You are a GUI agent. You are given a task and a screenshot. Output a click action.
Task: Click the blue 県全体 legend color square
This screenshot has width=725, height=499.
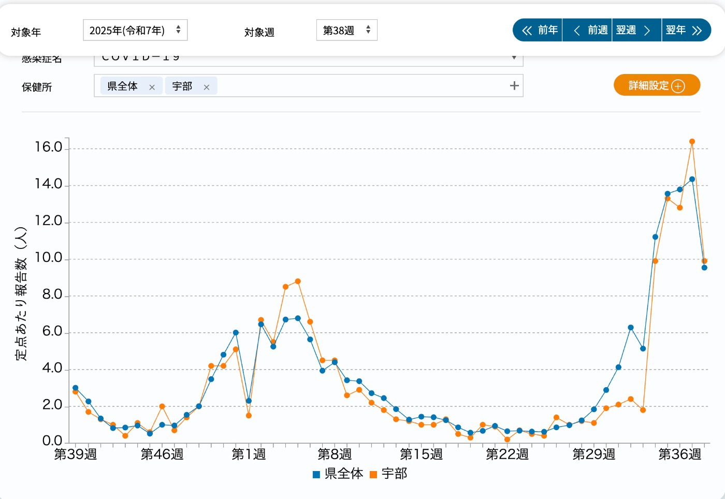316,475
